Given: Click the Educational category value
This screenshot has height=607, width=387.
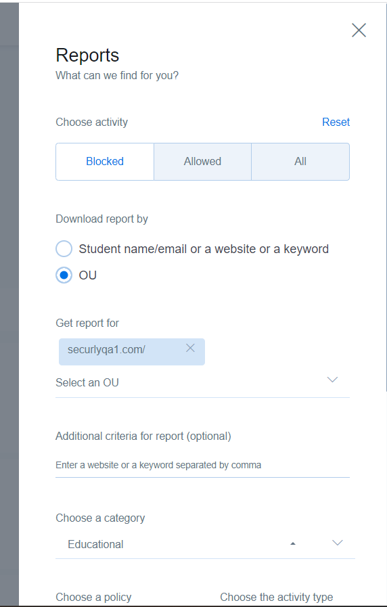Looking at the screenshot, I should tap(95, 544).
